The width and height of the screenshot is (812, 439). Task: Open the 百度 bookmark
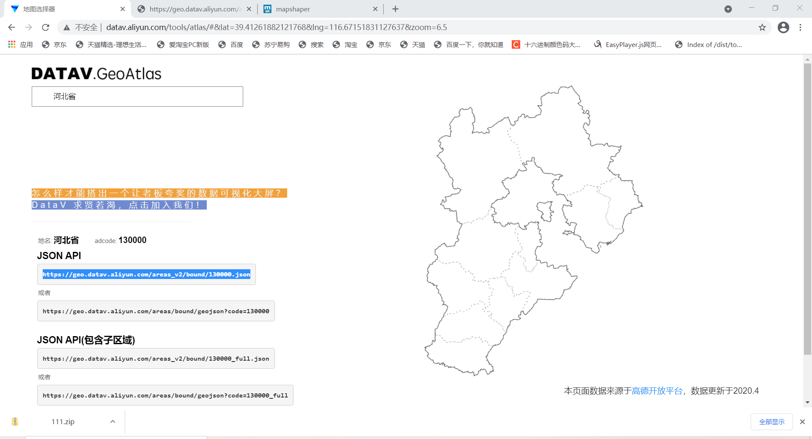pyautogui.click(x=231, y=44)
